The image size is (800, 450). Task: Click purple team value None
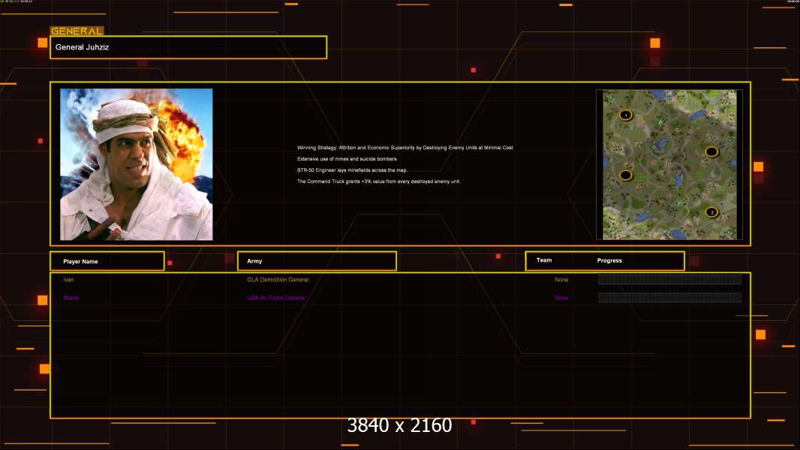coord(561,298)
